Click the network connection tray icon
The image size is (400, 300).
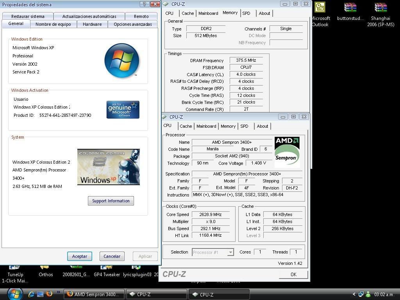(361, 294)
